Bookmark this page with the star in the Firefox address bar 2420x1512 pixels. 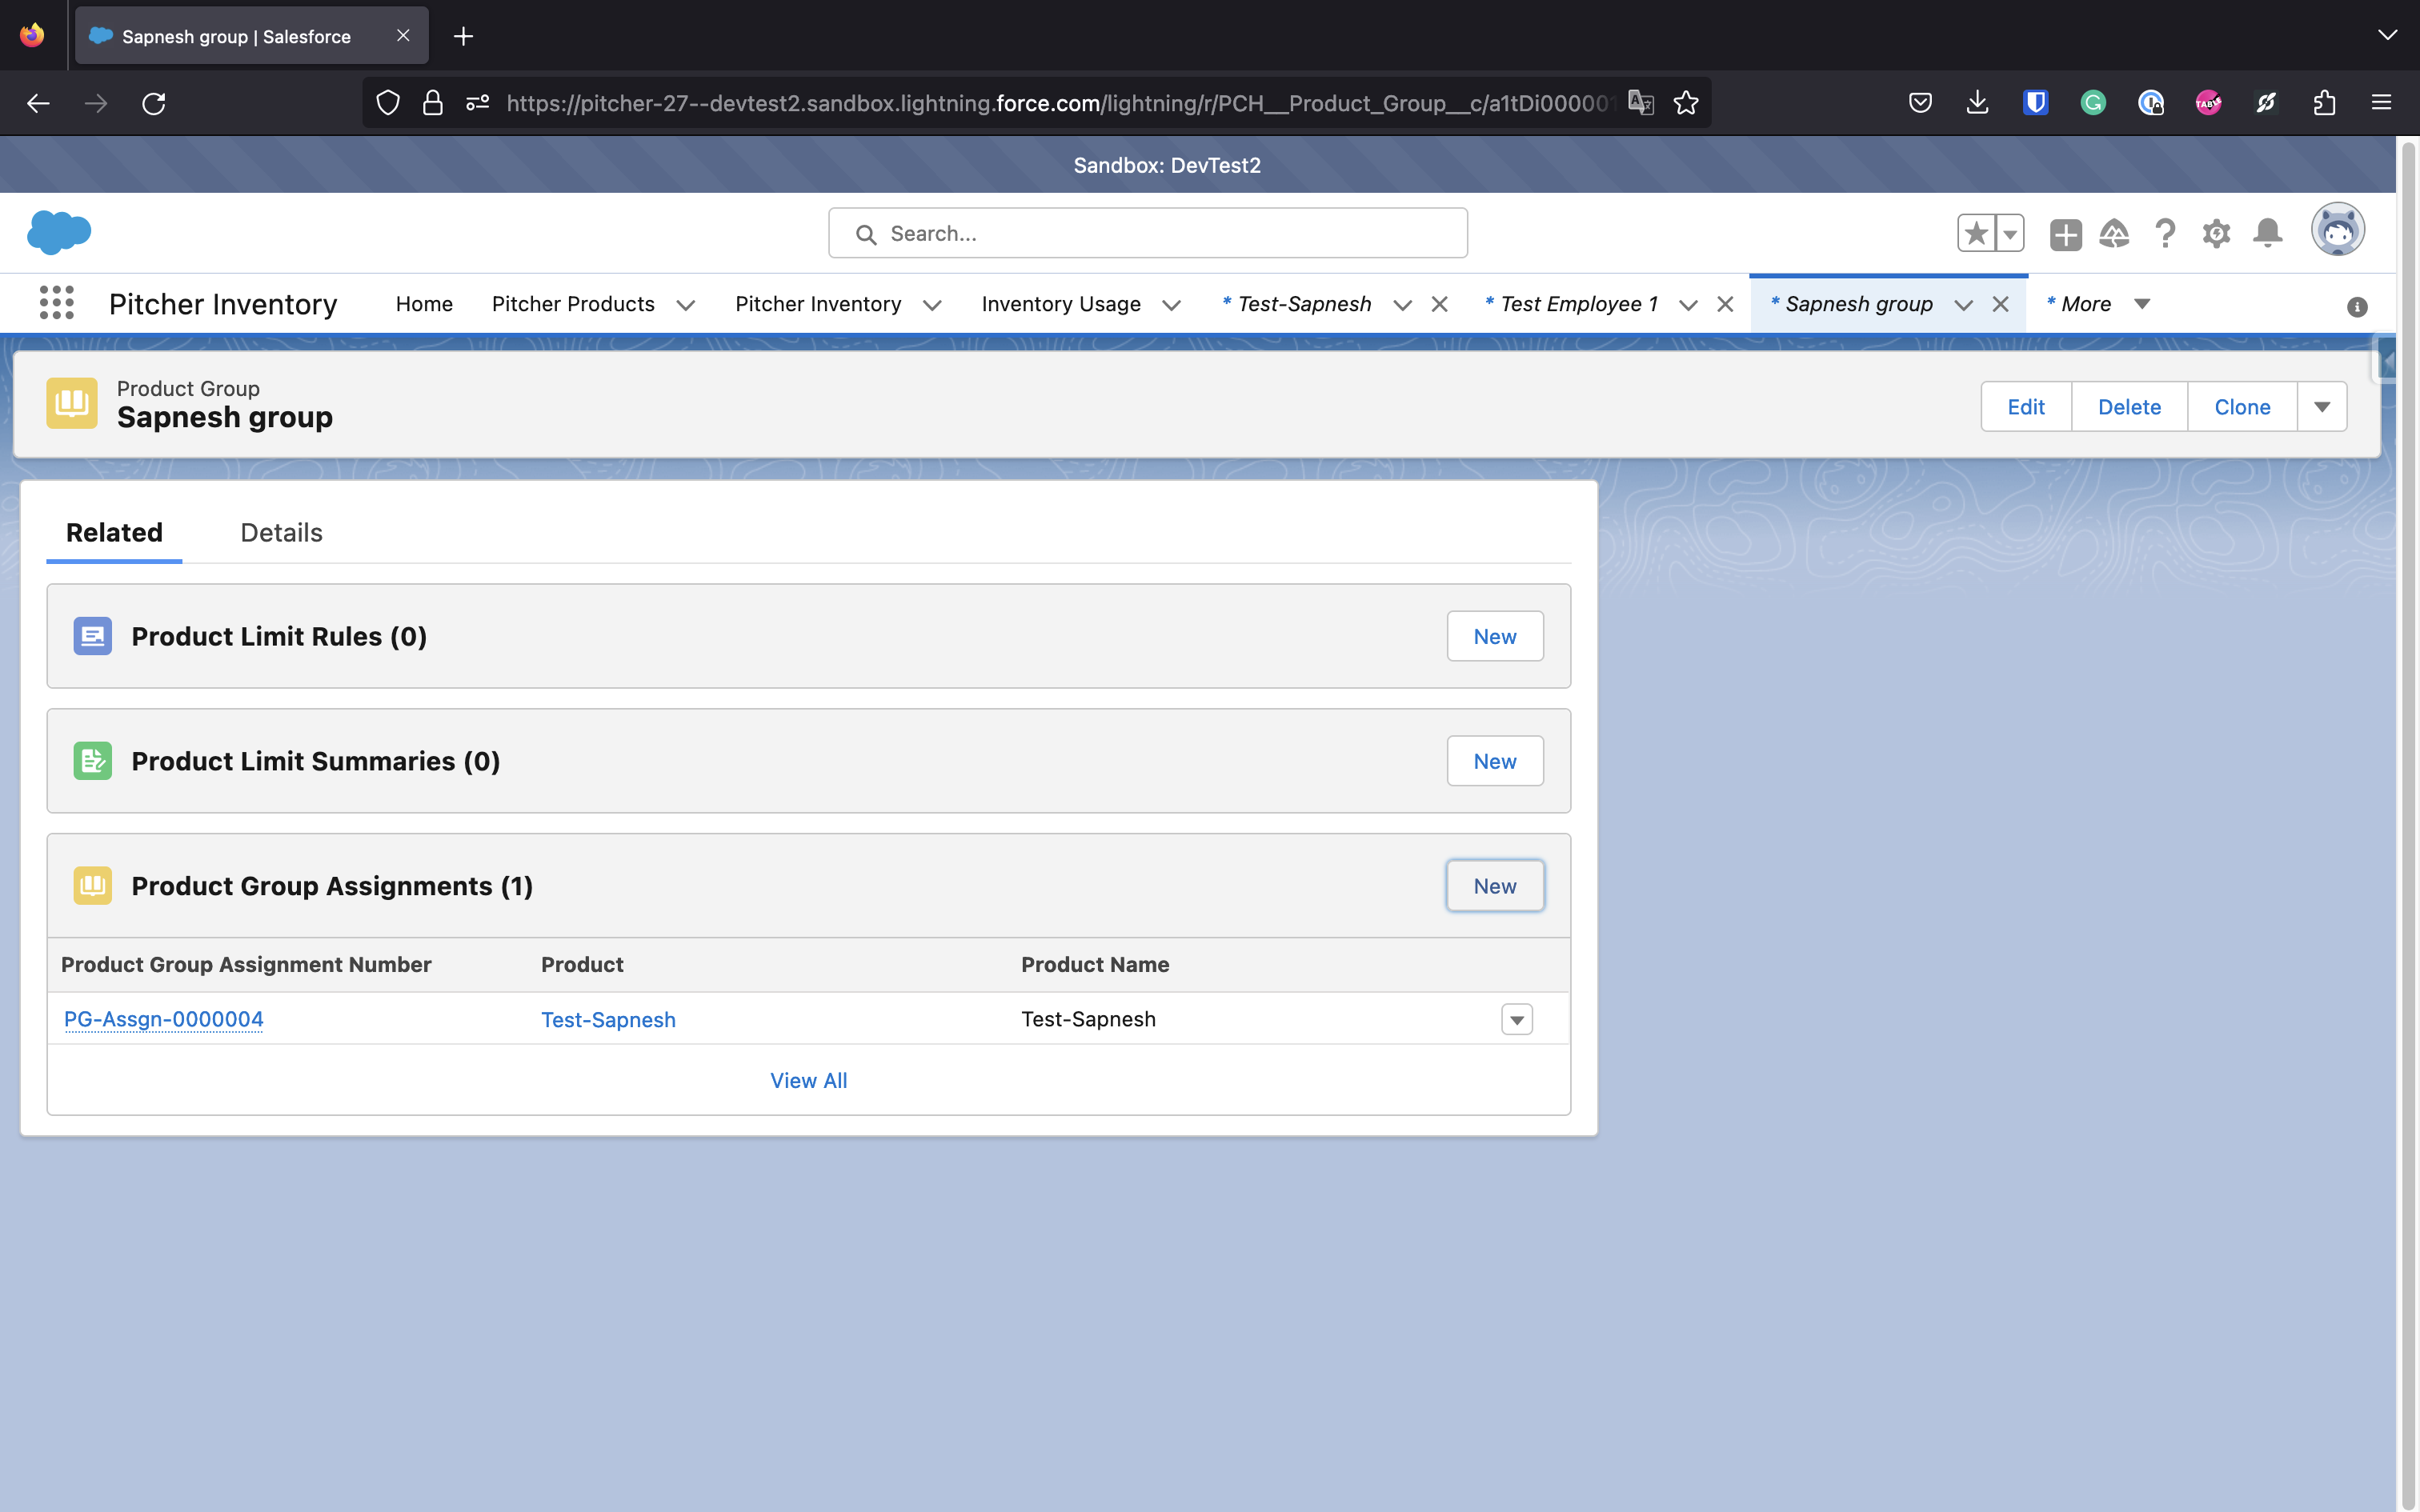pyautogui.click(x=1686, y=103)
